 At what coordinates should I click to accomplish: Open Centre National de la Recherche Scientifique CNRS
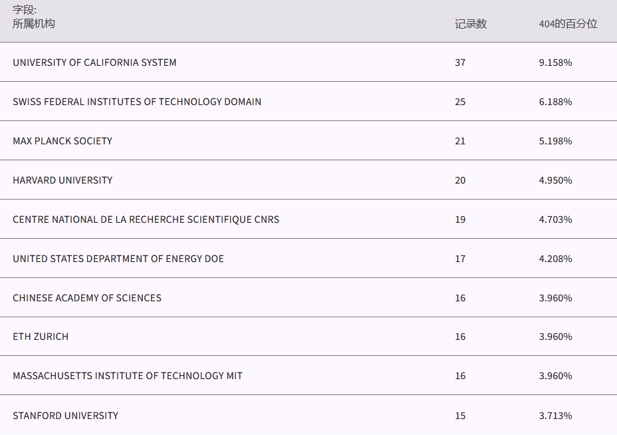tap(146, 219)
